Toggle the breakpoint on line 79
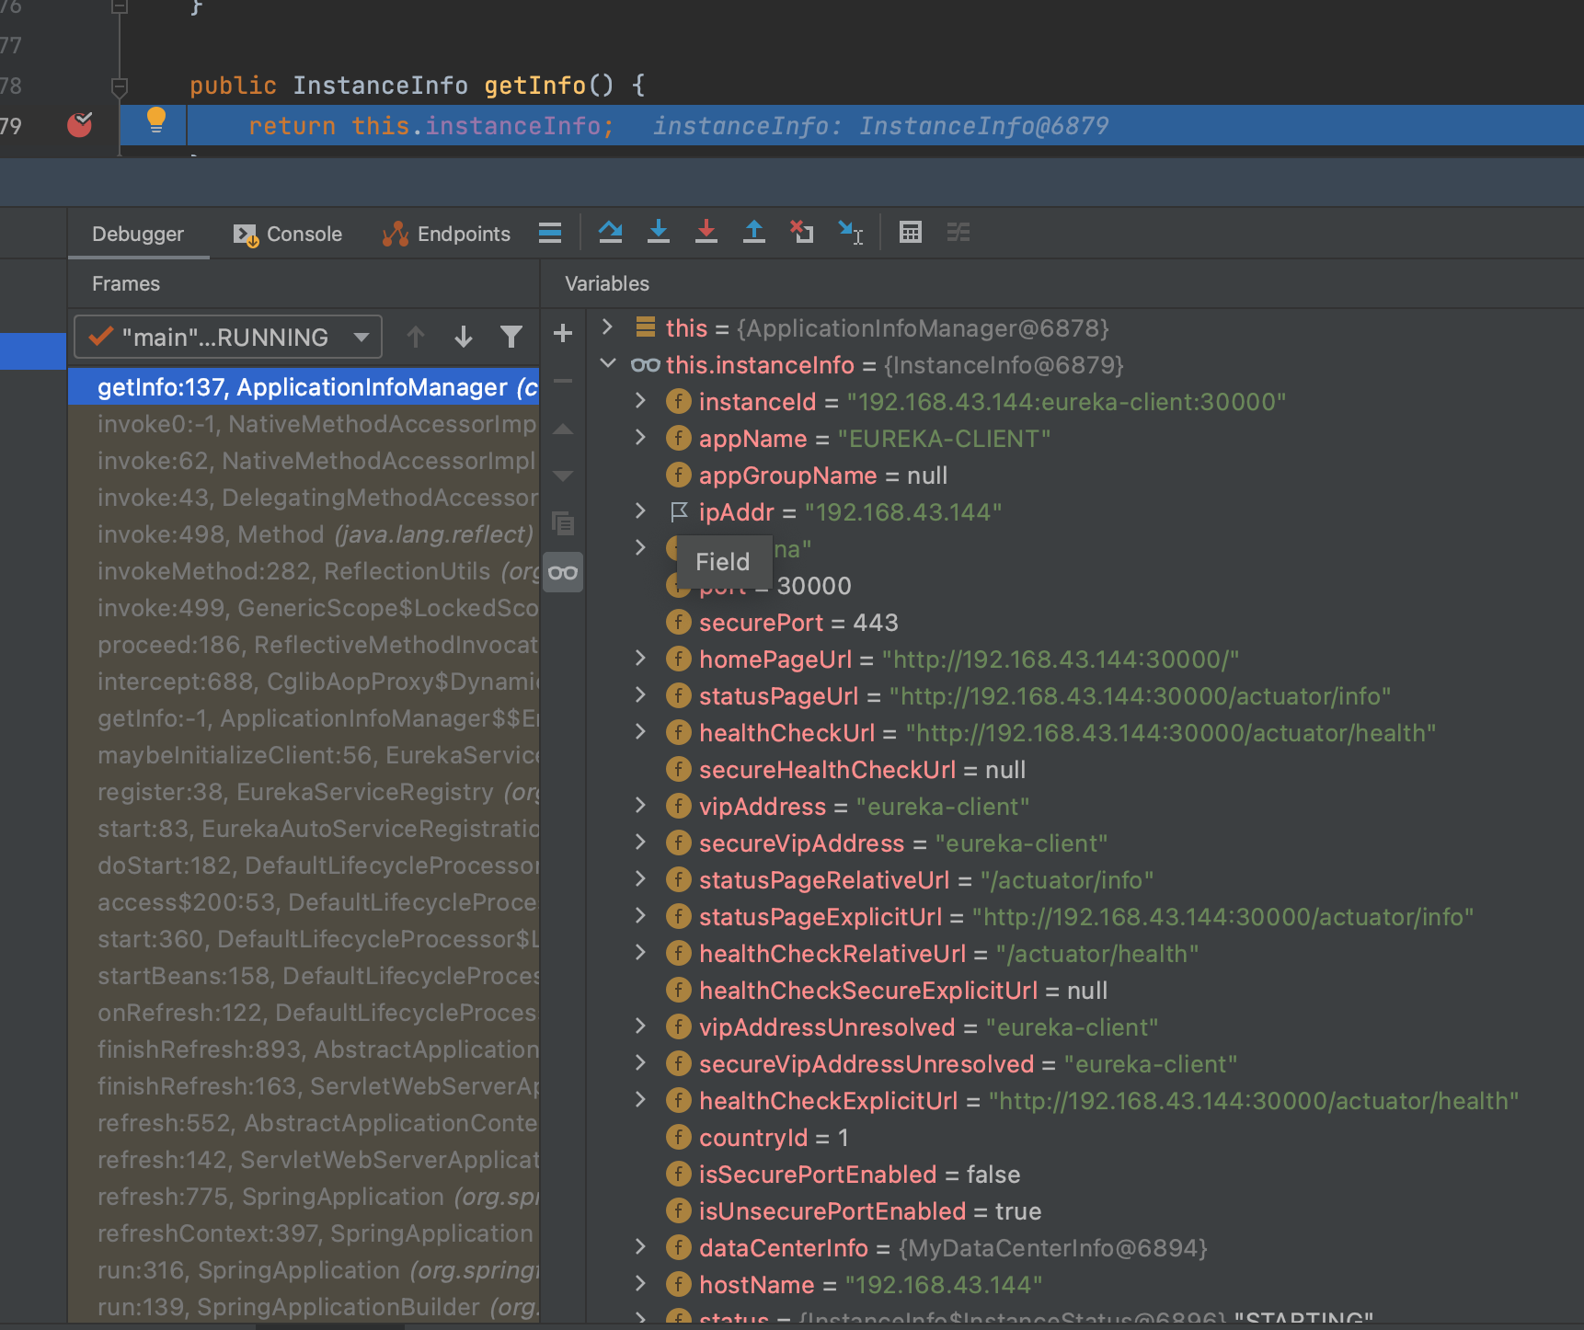The width and height of the screenshot is (1584, 1330). click(80, 125)
